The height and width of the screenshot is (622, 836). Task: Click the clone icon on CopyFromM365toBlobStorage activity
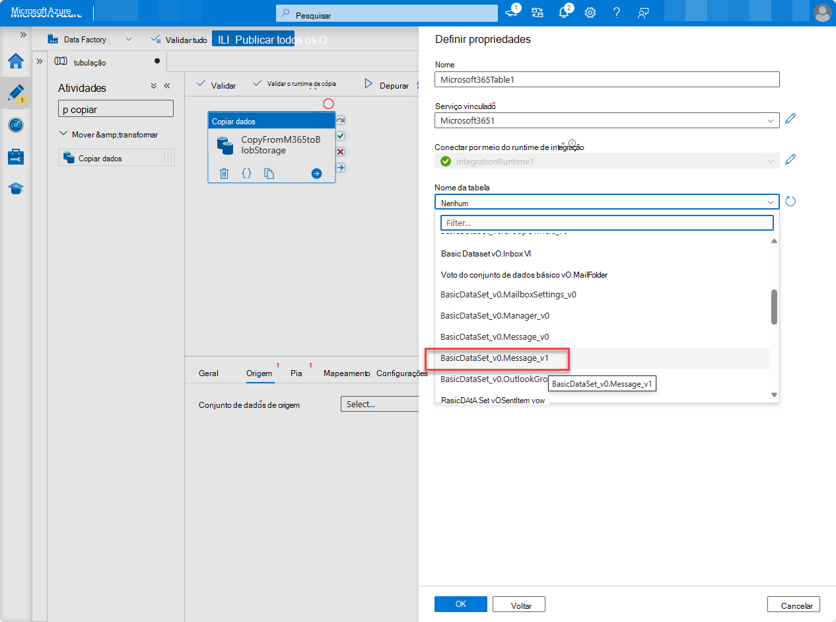pyautogui.click(x=270, y=173)
